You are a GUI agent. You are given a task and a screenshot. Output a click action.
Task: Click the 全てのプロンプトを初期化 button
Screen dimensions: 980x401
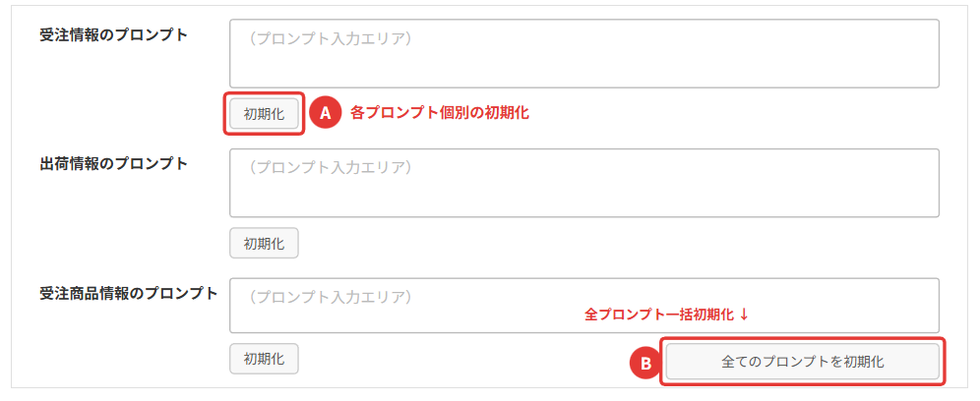coord(802,362)
